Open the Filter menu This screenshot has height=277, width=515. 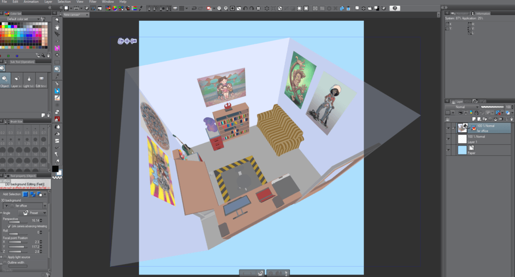pos(93,2)
